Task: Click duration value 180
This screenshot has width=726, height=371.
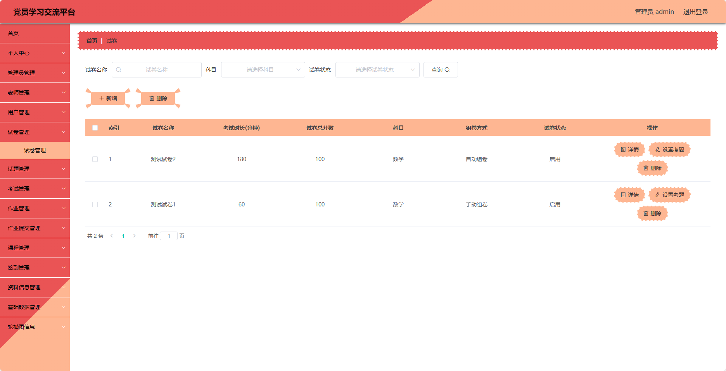Action: coord(242,159)
